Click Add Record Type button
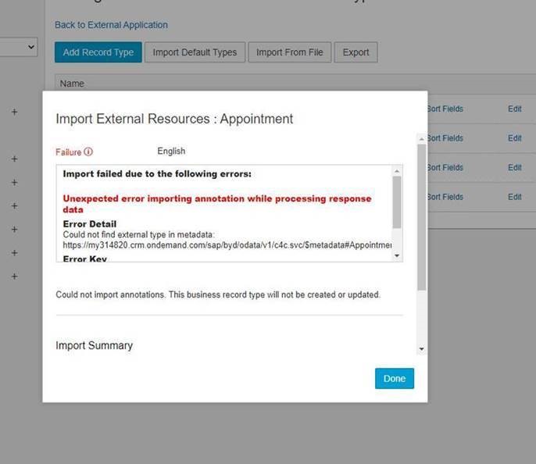 pyautogui.click(x=98, y=52)
